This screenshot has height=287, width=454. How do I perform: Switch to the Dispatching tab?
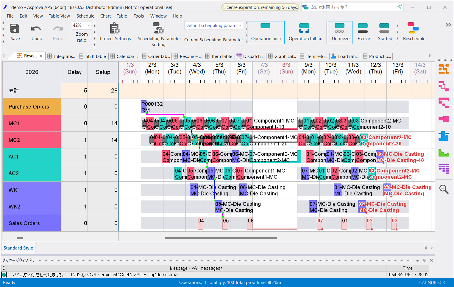click(x=250, y=56)
